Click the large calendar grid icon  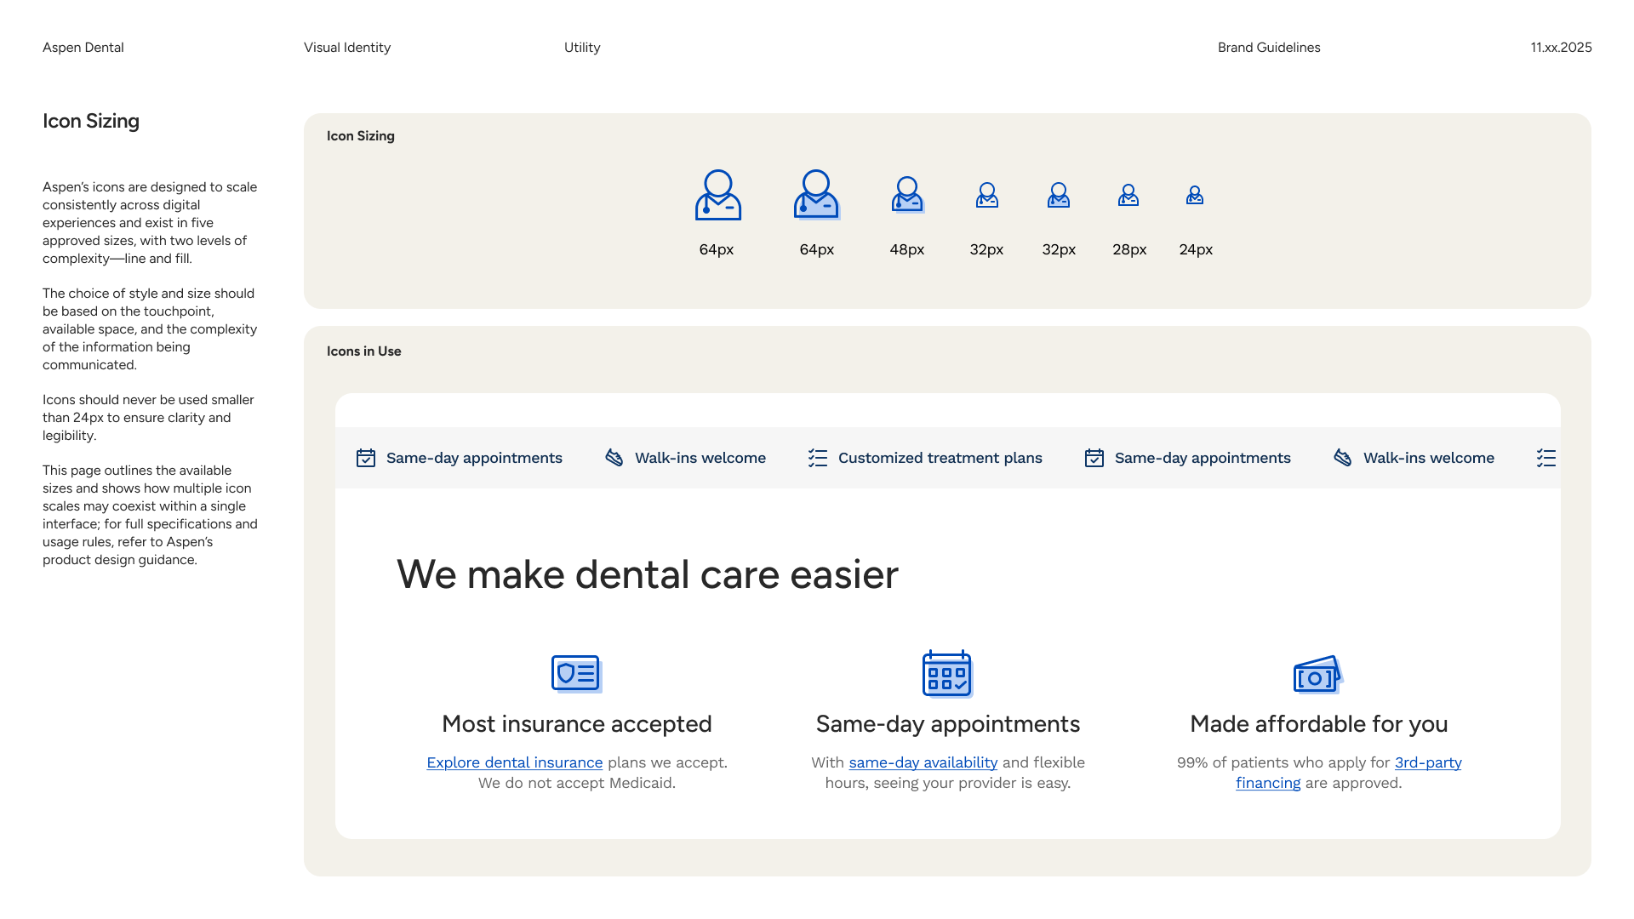pyautogui.click(x=946, y=674)
